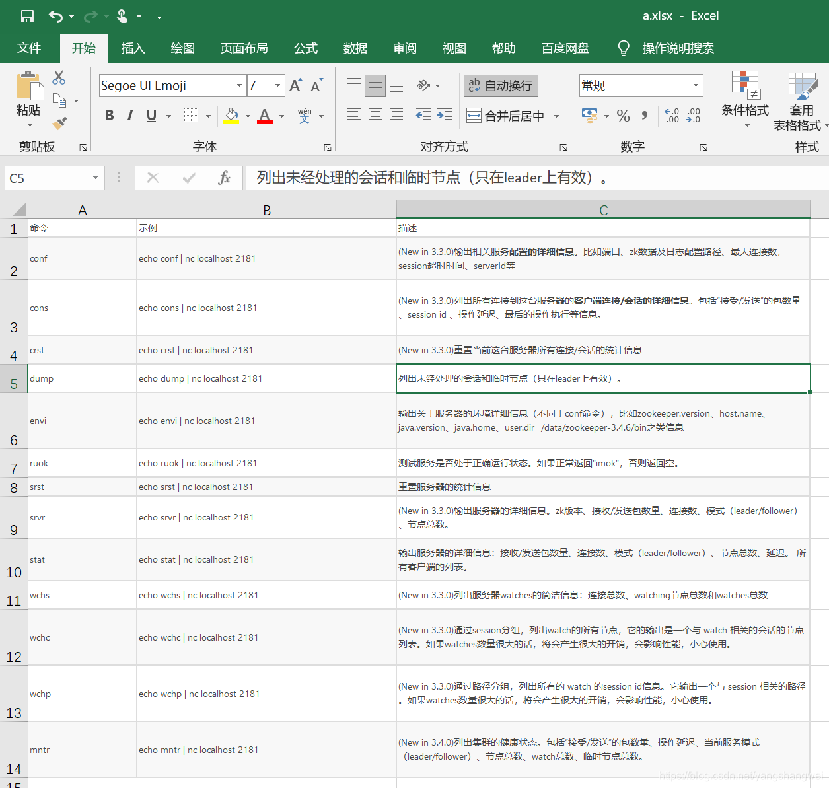The height and width of the screenshot is (788, 829).
Task: Switch to the 百度网盘 tab
Action: point(565,48)
